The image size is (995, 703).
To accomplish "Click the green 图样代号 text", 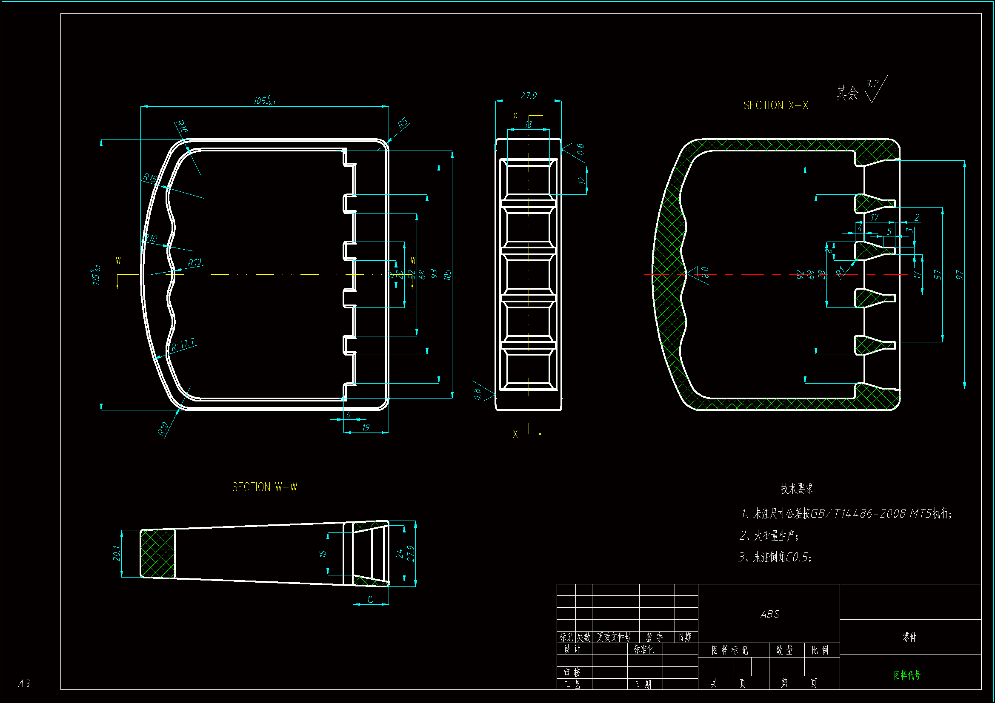I will [906, 675].
